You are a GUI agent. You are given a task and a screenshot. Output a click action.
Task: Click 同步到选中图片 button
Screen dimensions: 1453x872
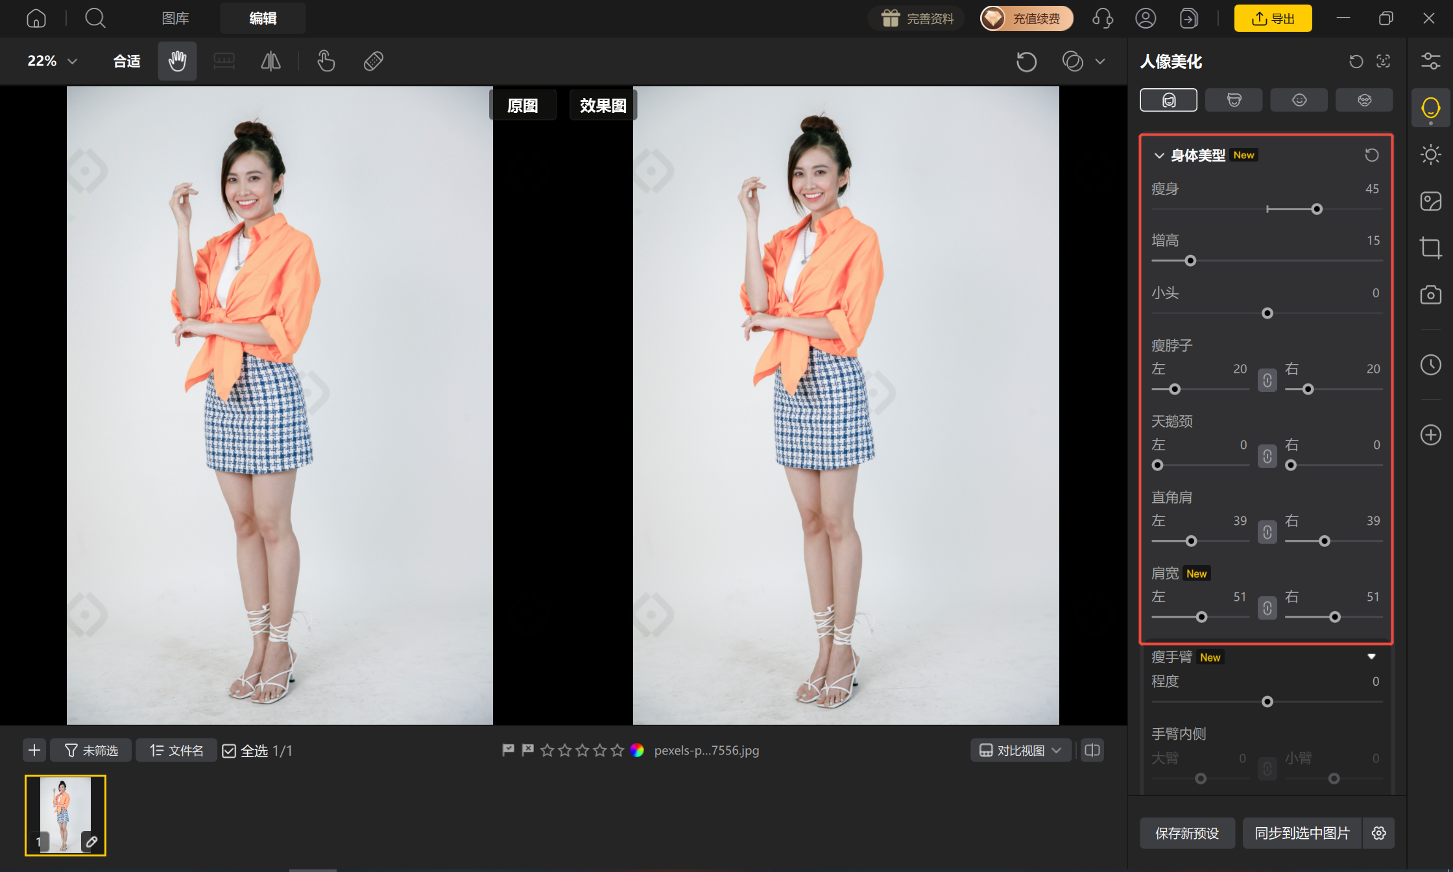[1303, 833]
